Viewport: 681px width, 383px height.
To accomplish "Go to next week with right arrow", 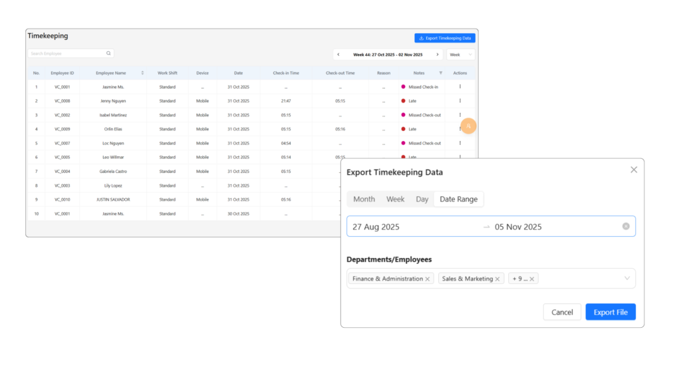I will pos(437,55).
